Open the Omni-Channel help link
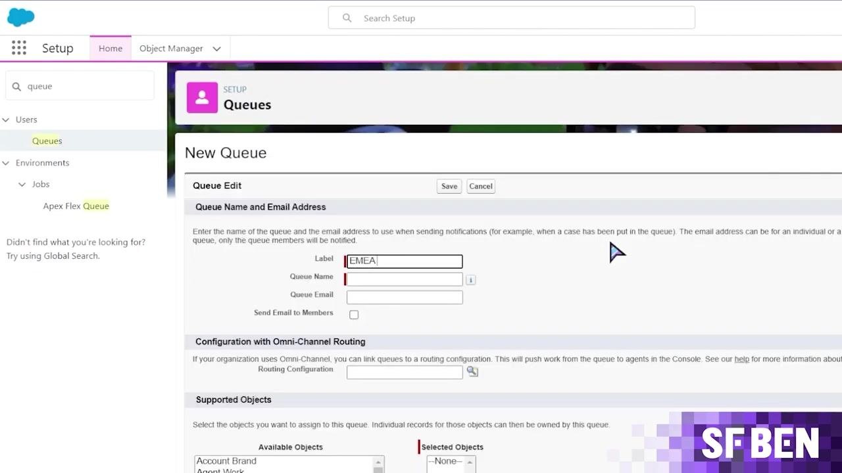This screenshot has height=473, width=842. click(742, 359)
